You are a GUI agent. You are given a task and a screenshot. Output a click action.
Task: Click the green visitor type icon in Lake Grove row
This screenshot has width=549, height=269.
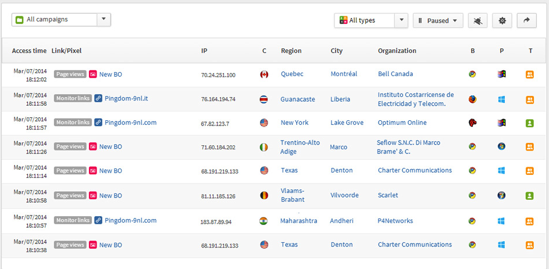pos(530,123)
